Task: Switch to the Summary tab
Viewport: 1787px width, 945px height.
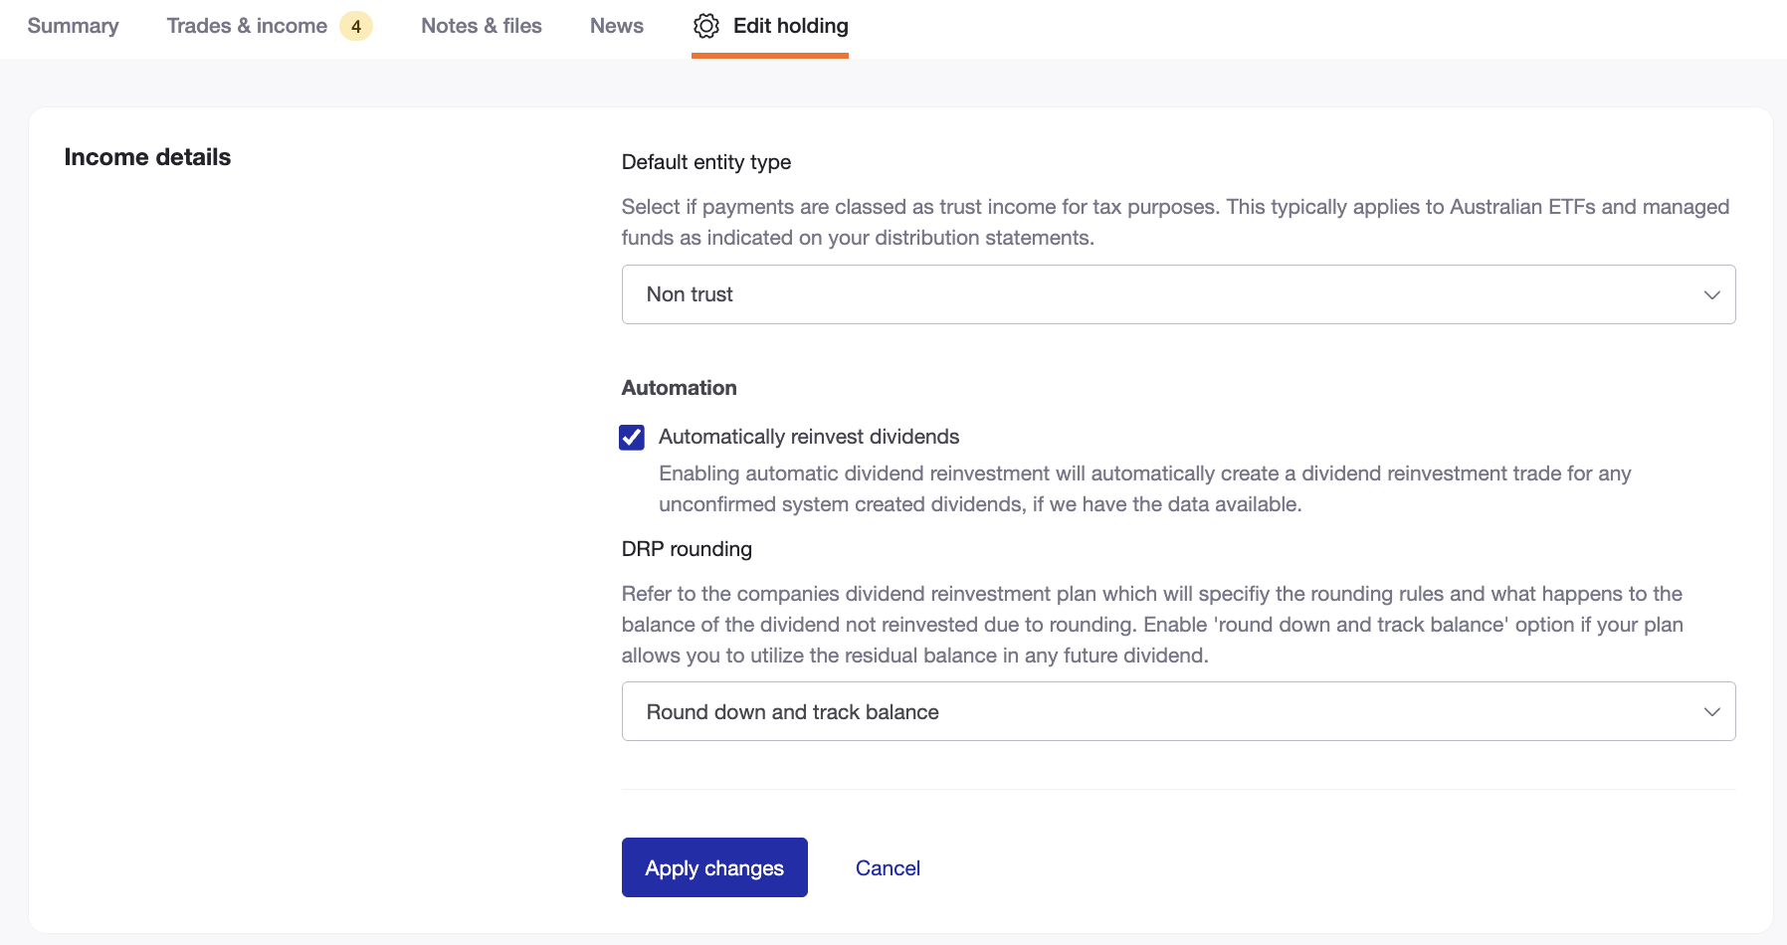Action: click(x=73, y=26)
